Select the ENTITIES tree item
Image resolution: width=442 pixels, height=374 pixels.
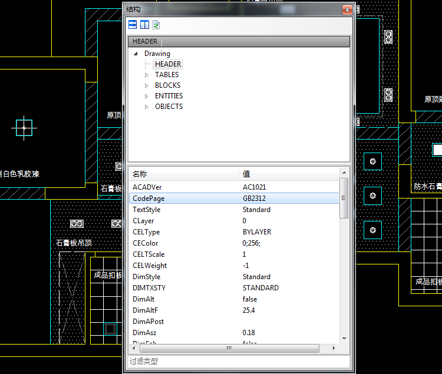(x=169, y=96)
